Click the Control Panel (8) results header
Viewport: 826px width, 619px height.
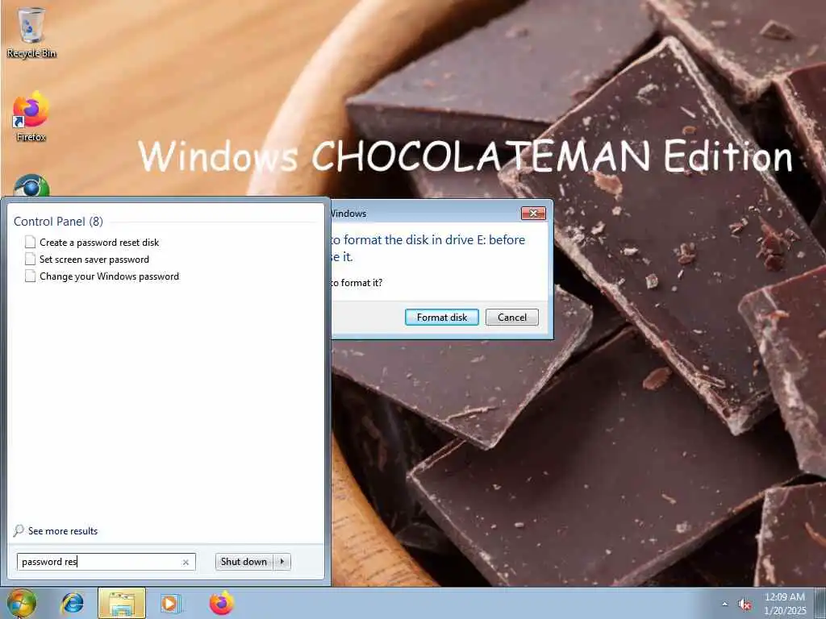coord(58,222)
